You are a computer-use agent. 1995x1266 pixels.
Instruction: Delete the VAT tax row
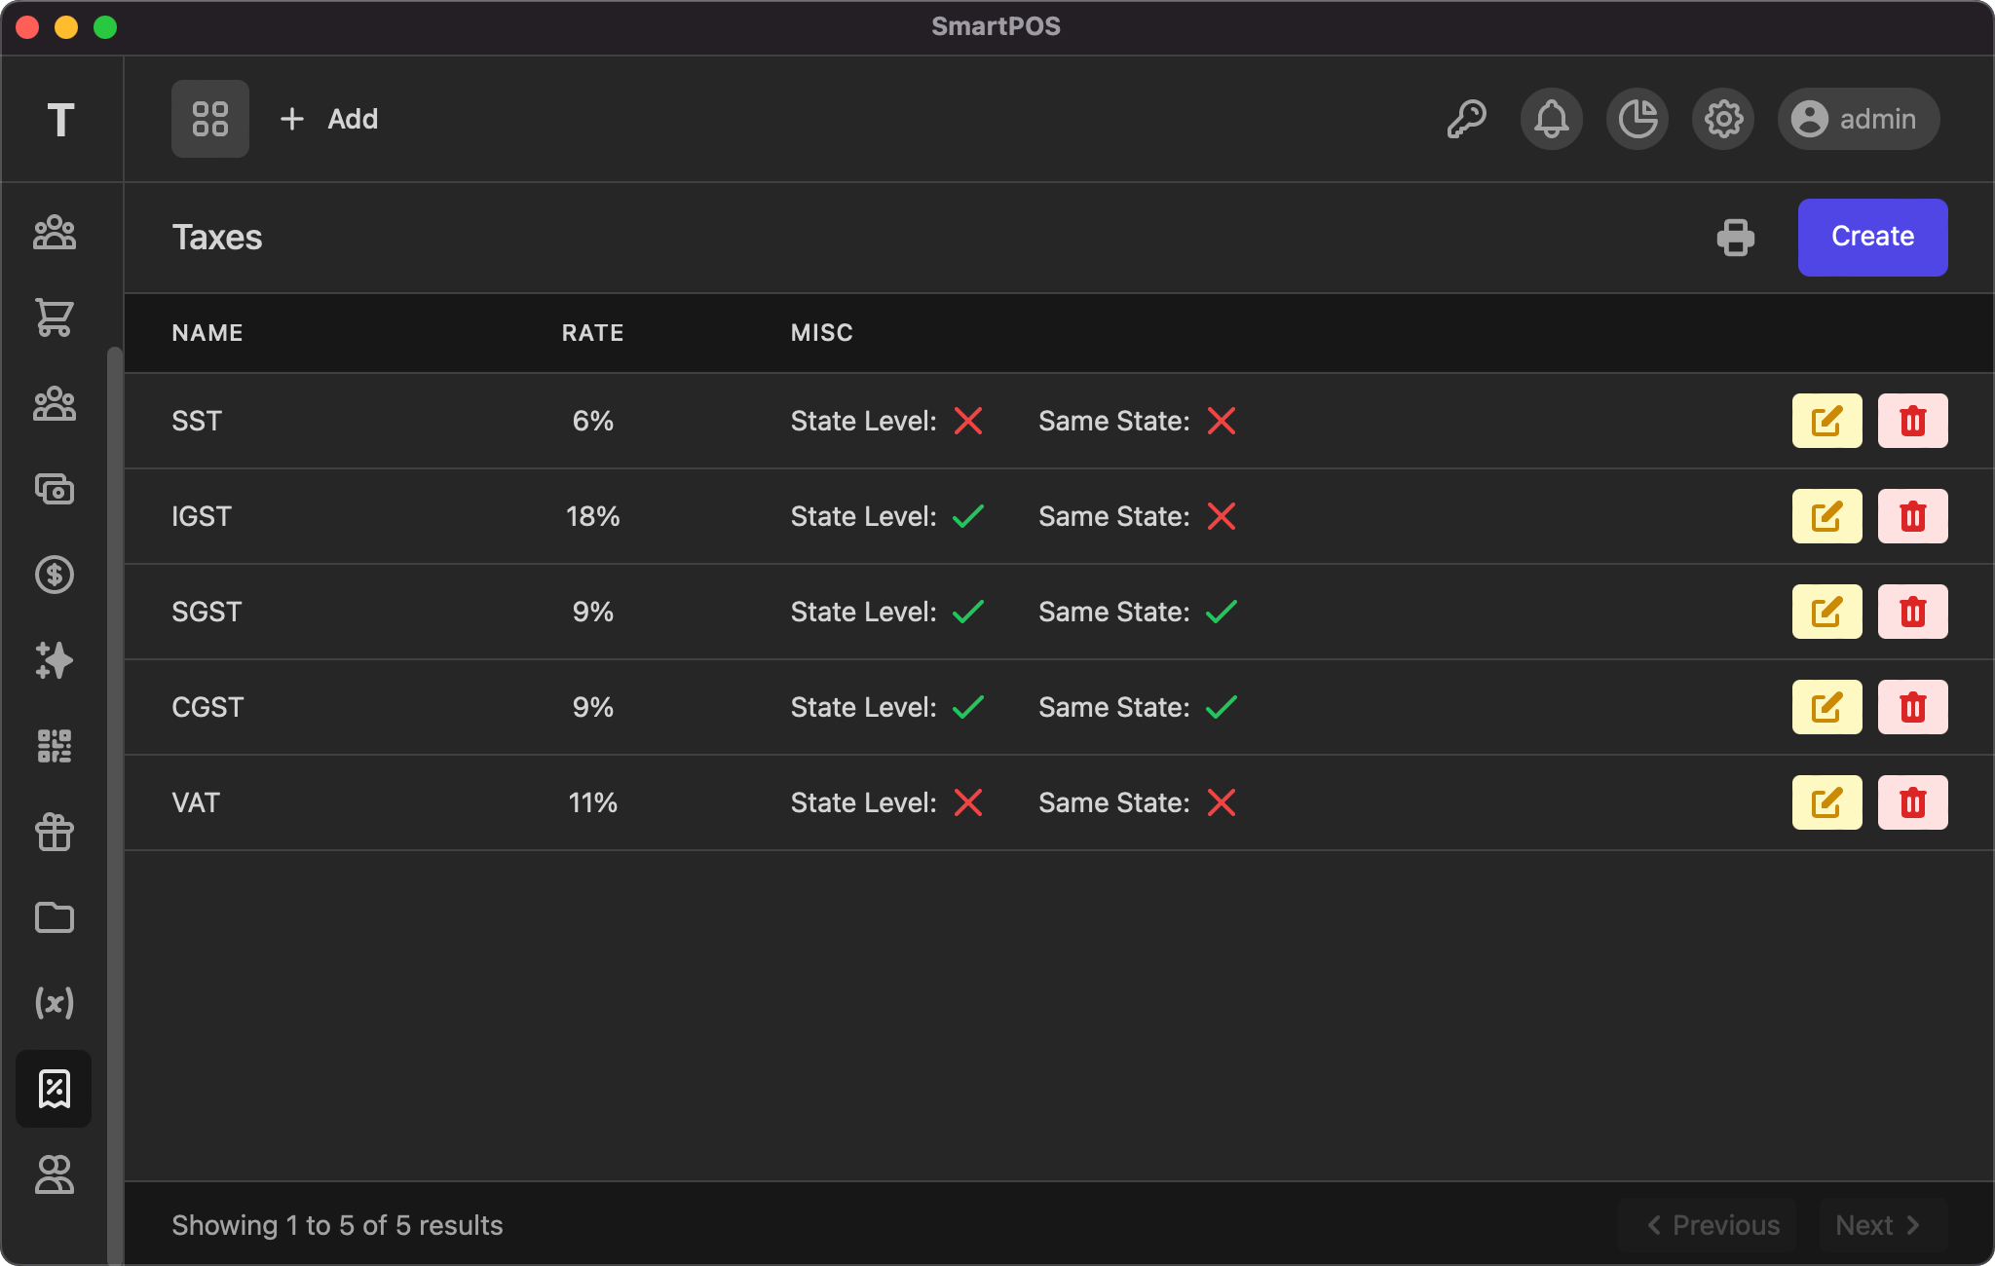click(1912, 802)
